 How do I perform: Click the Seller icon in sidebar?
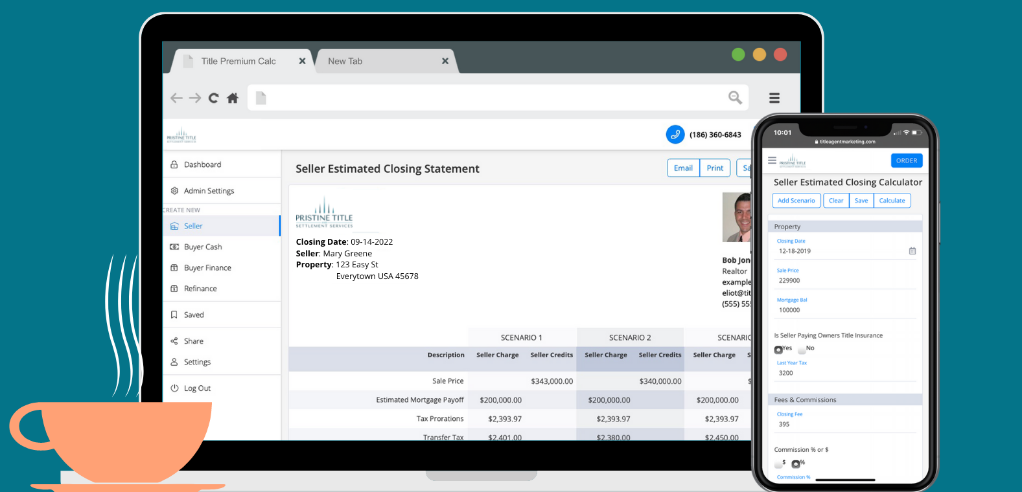[174, 226]
